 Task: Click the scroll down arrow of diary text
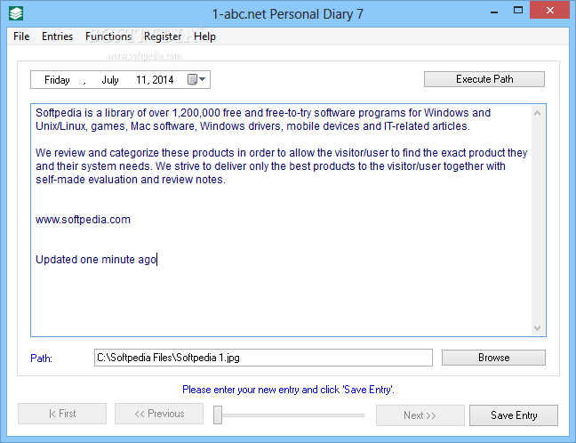537,328
